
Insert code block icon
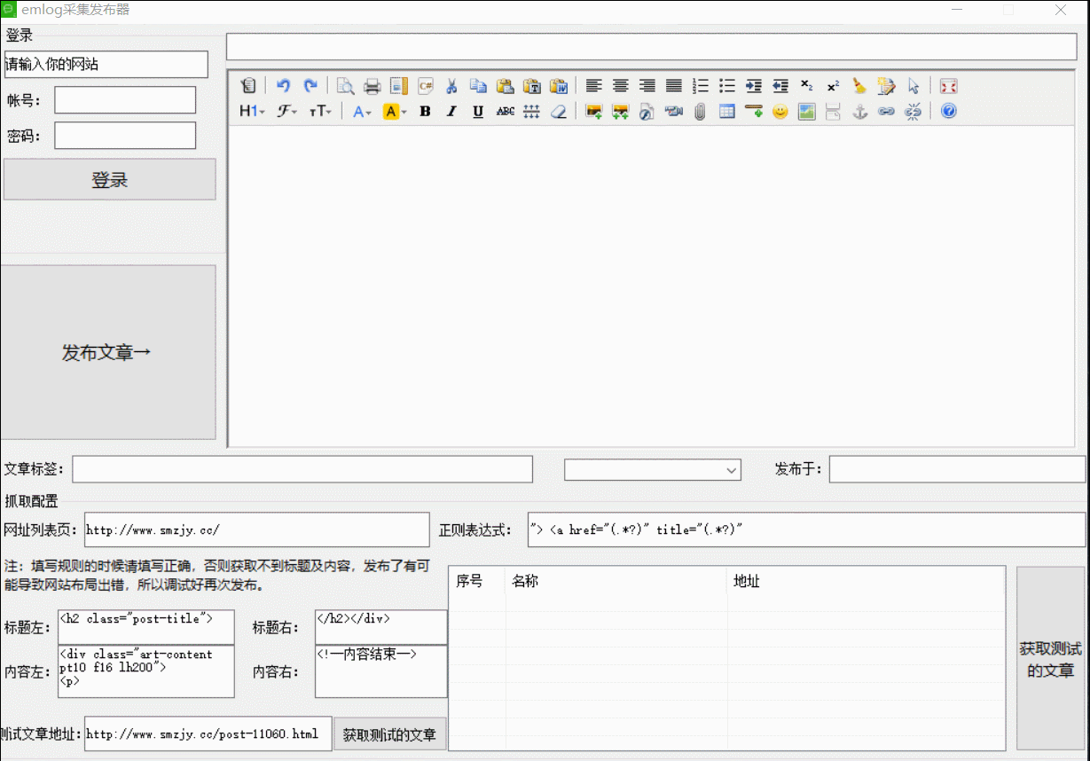click(x=426, y=86)
